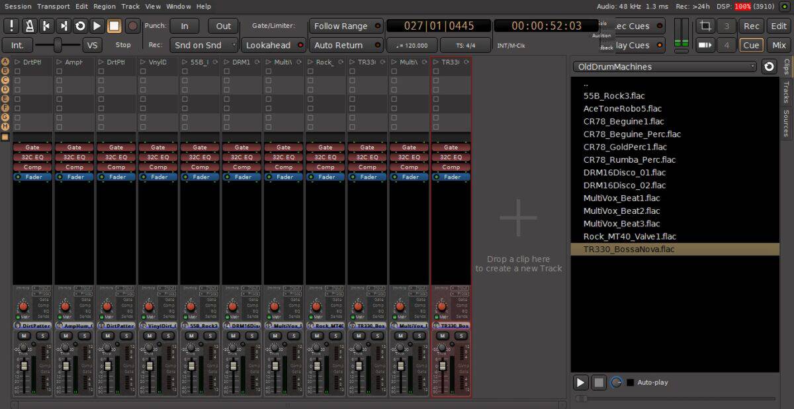Enable loop playback in transport bar
This screenshot has width=794, height=409.
click(x=80, y=26)
